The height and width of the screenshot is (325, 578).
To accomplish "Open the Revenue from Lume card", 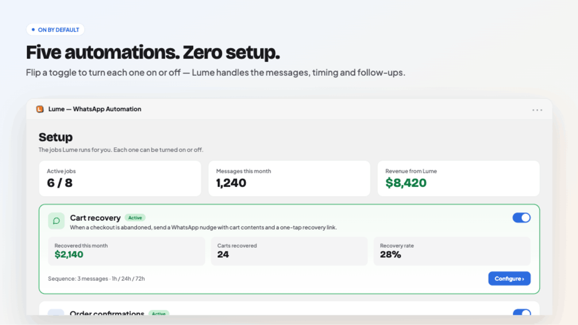I will pyautogui.click(x=458, y=178).
